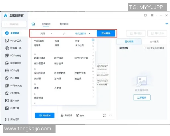170x136 pixels.
Task: Click the 立即翻译 button
Action: pyautogui.click(x=142, y=97)
